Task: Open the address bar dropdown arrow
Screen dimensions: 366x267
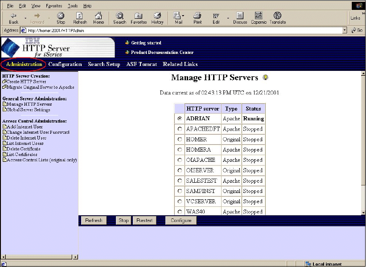Action: pyautogui.click(x=345, y=30)
